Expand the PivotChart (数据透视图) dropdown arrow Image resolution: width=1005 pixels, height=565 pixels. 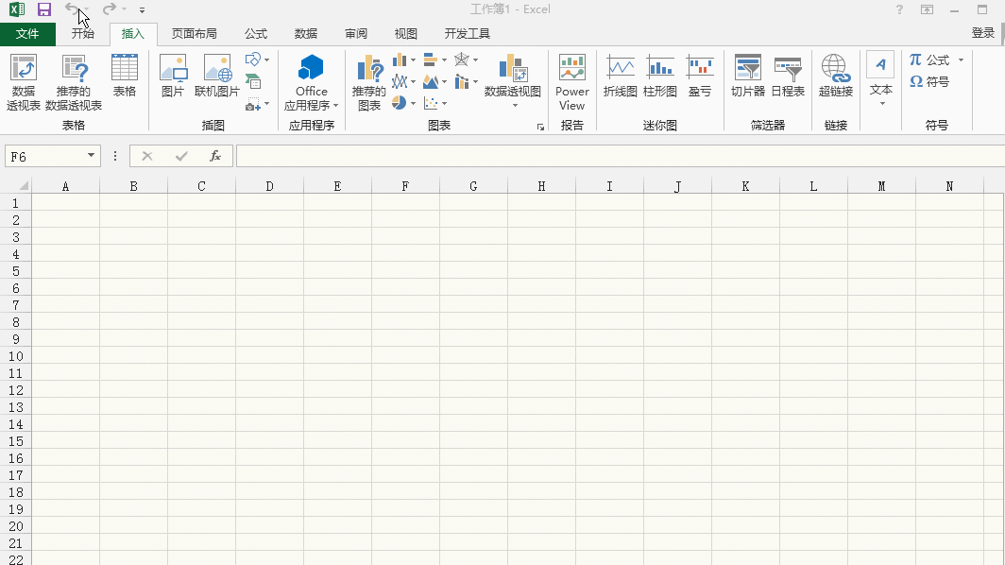515,105
